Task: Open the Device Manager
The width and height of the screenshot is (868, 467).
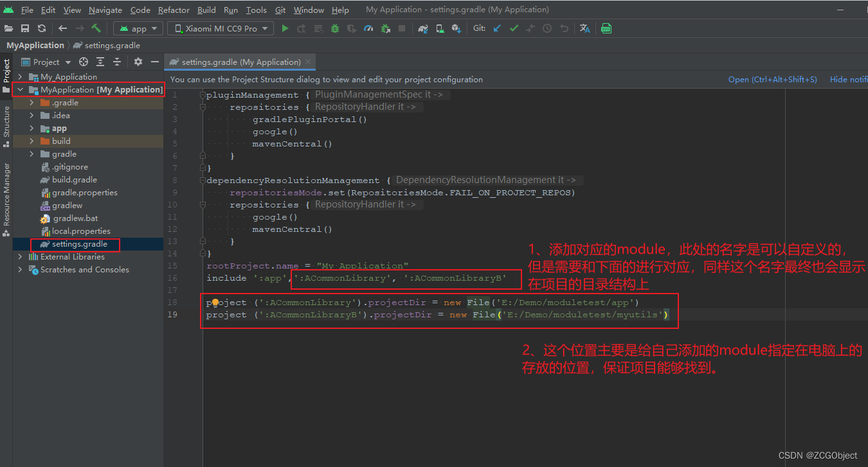Action: click(439, 28)
